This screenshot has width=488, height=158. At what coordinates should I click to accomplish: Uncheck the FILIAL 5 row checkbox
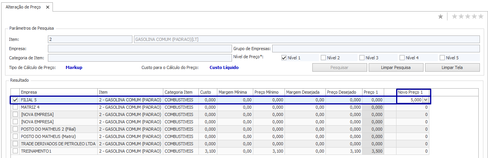coord(15,100)
